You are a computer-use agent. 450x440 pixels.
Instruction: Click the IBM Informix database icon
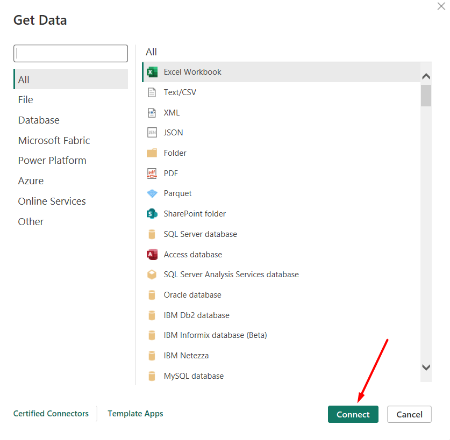(x=152, y=335)
